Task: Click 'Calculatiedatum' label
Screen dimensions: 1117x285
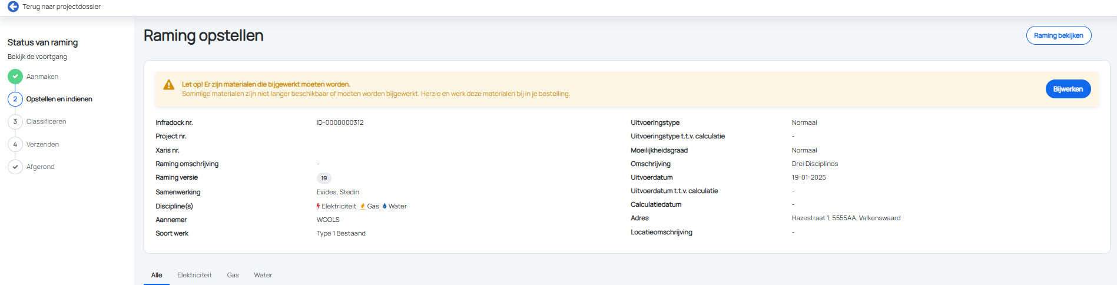Action: (656, 204)
